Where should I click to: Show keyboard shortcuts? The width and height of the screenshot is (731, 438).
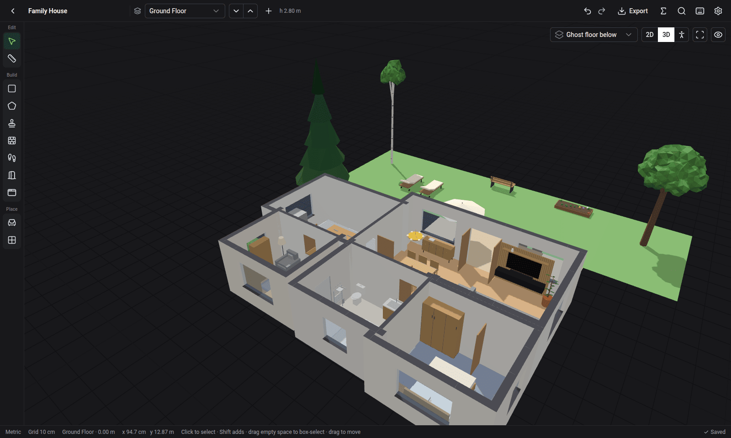point(700,11)
